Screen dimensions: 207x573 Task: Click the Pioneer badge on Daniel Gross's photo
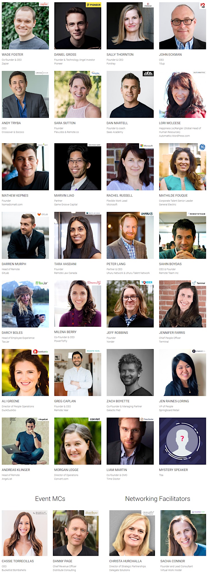pyautogui.click(x=93, y=5)
